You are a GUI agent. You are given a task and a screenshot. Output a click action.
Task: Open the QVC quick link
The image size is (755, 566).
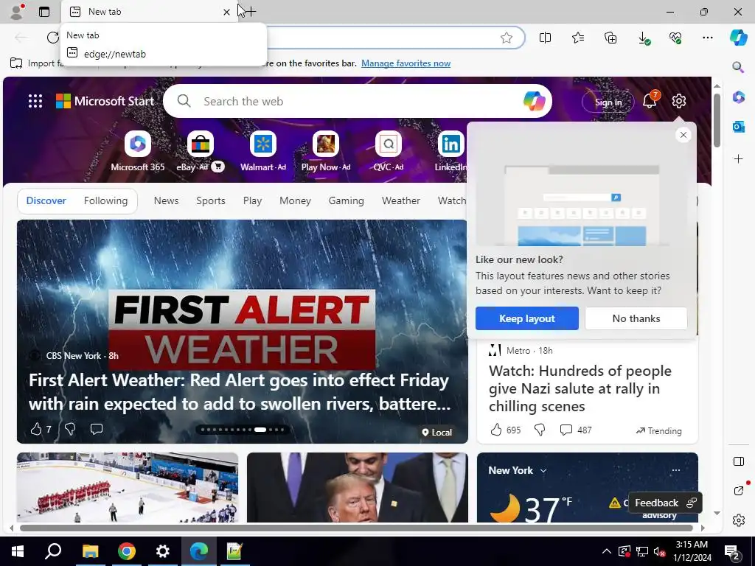388,151
